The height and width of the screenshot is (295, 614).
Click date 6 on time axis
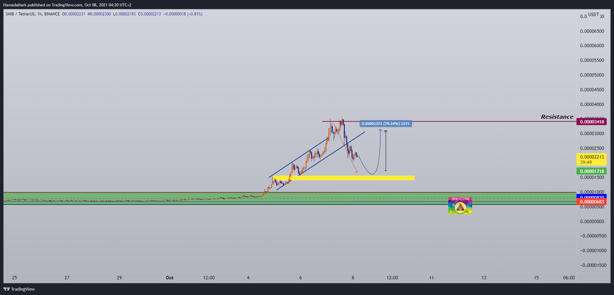tap(300, 278)
